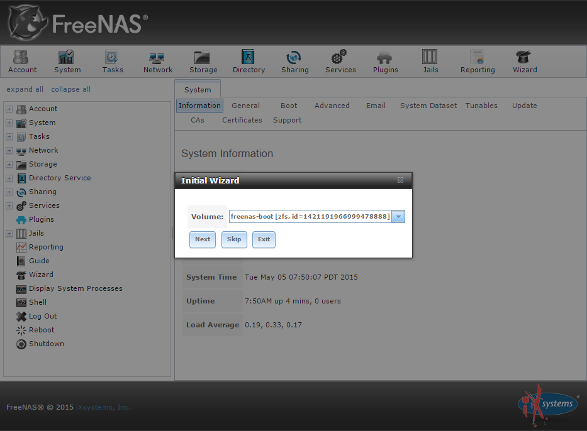Image resolution: width=587 pixels, height=431 pixels.
Task: Switch to Update tab
Action: click(524, 106)
